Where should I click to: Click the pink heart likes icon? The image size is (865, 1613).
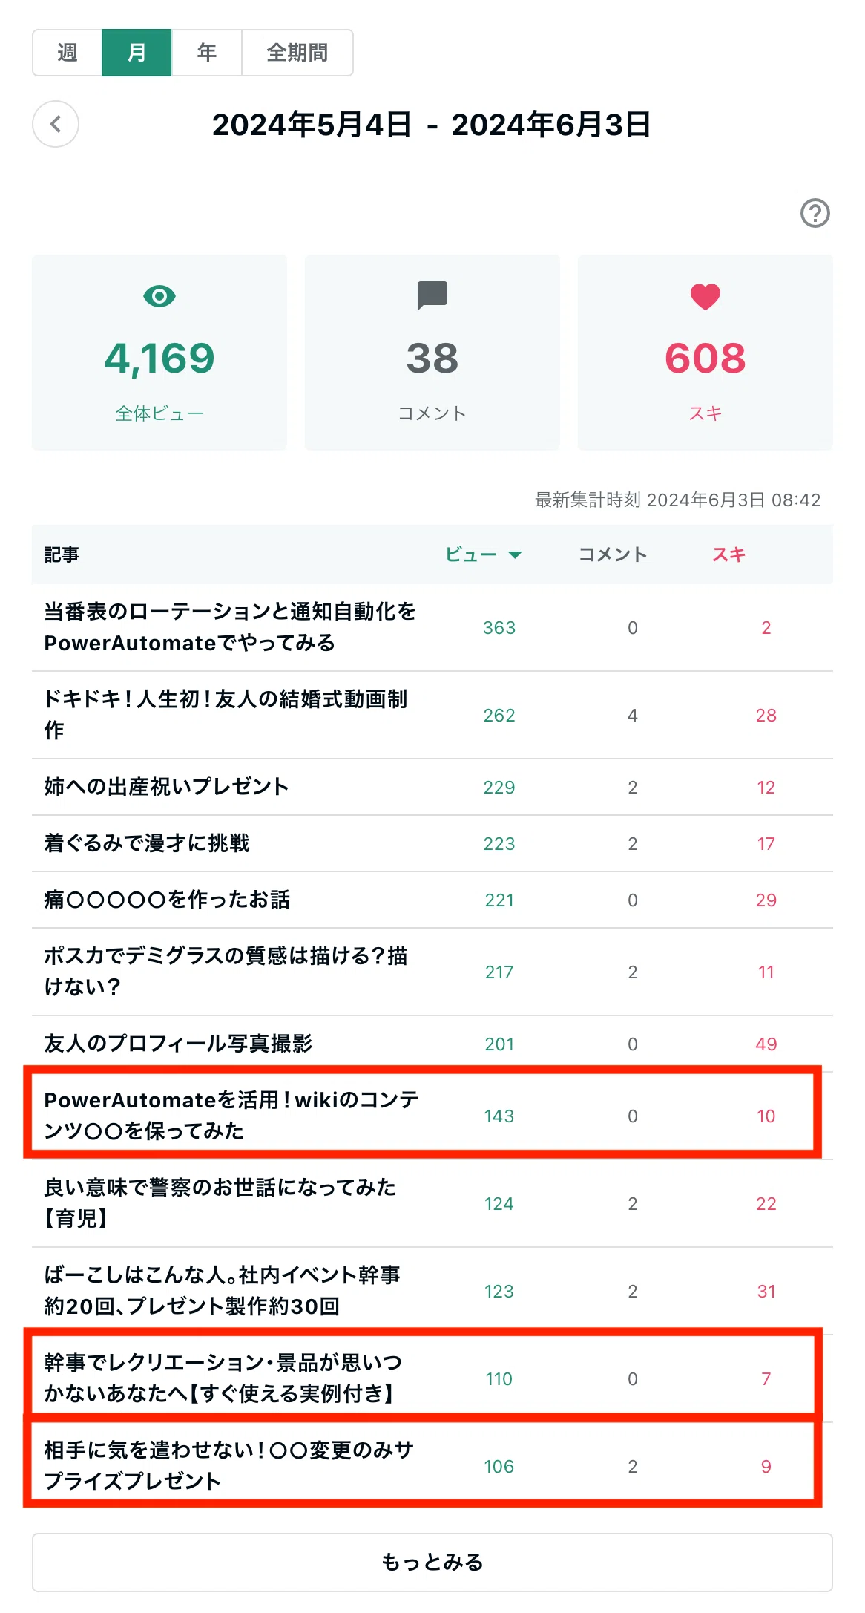pos(705,297)
